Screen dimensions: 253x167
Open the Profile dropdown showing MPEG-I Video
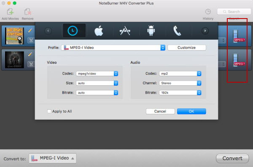113,48
